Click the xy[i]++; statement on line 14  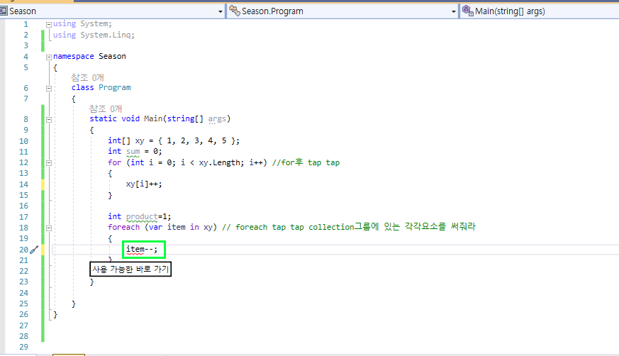tap(144, 184)
